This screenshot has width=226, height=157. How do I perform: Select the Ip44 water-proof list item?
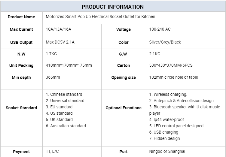click(x=167, y=119)
